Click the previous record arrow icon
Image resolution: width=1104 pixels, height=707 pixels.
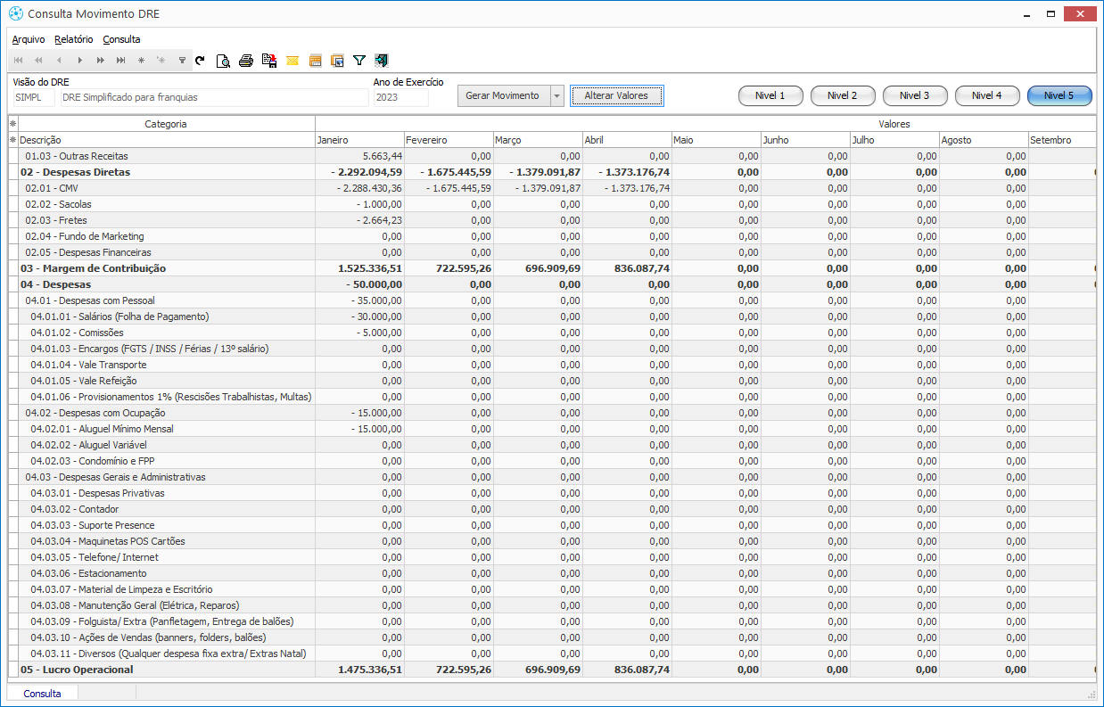click(59, 61)
